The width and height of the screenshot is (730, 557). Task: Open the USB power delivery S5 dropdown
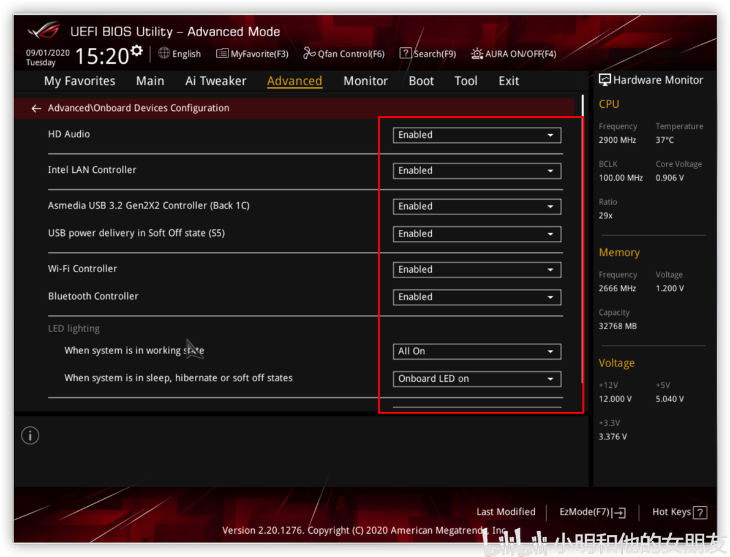pos(476,234)
